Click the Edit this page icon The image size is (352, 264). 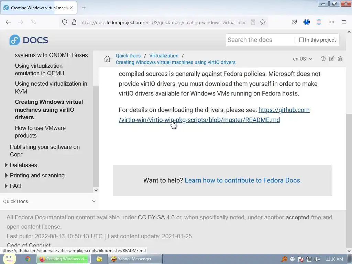tap(332, 59)
